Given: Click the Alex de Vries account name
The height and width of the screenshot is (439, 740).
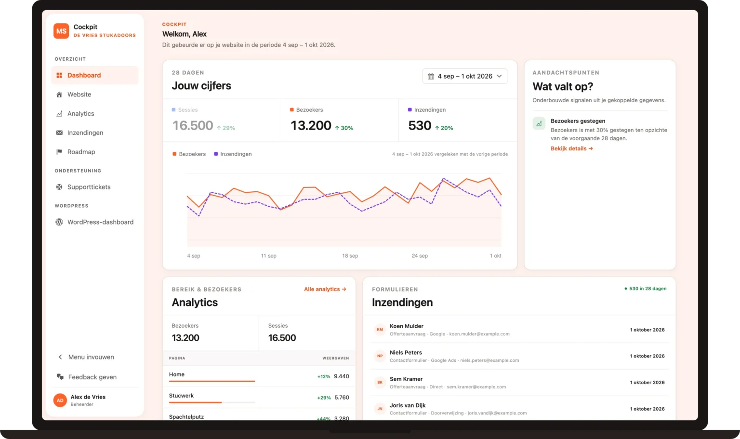Looking at the screenshot, I should (x=88, y=397).
